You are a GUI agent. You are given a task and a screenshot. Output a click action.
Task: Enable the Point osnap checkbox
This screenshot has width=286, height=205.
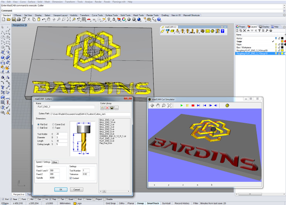19,199
